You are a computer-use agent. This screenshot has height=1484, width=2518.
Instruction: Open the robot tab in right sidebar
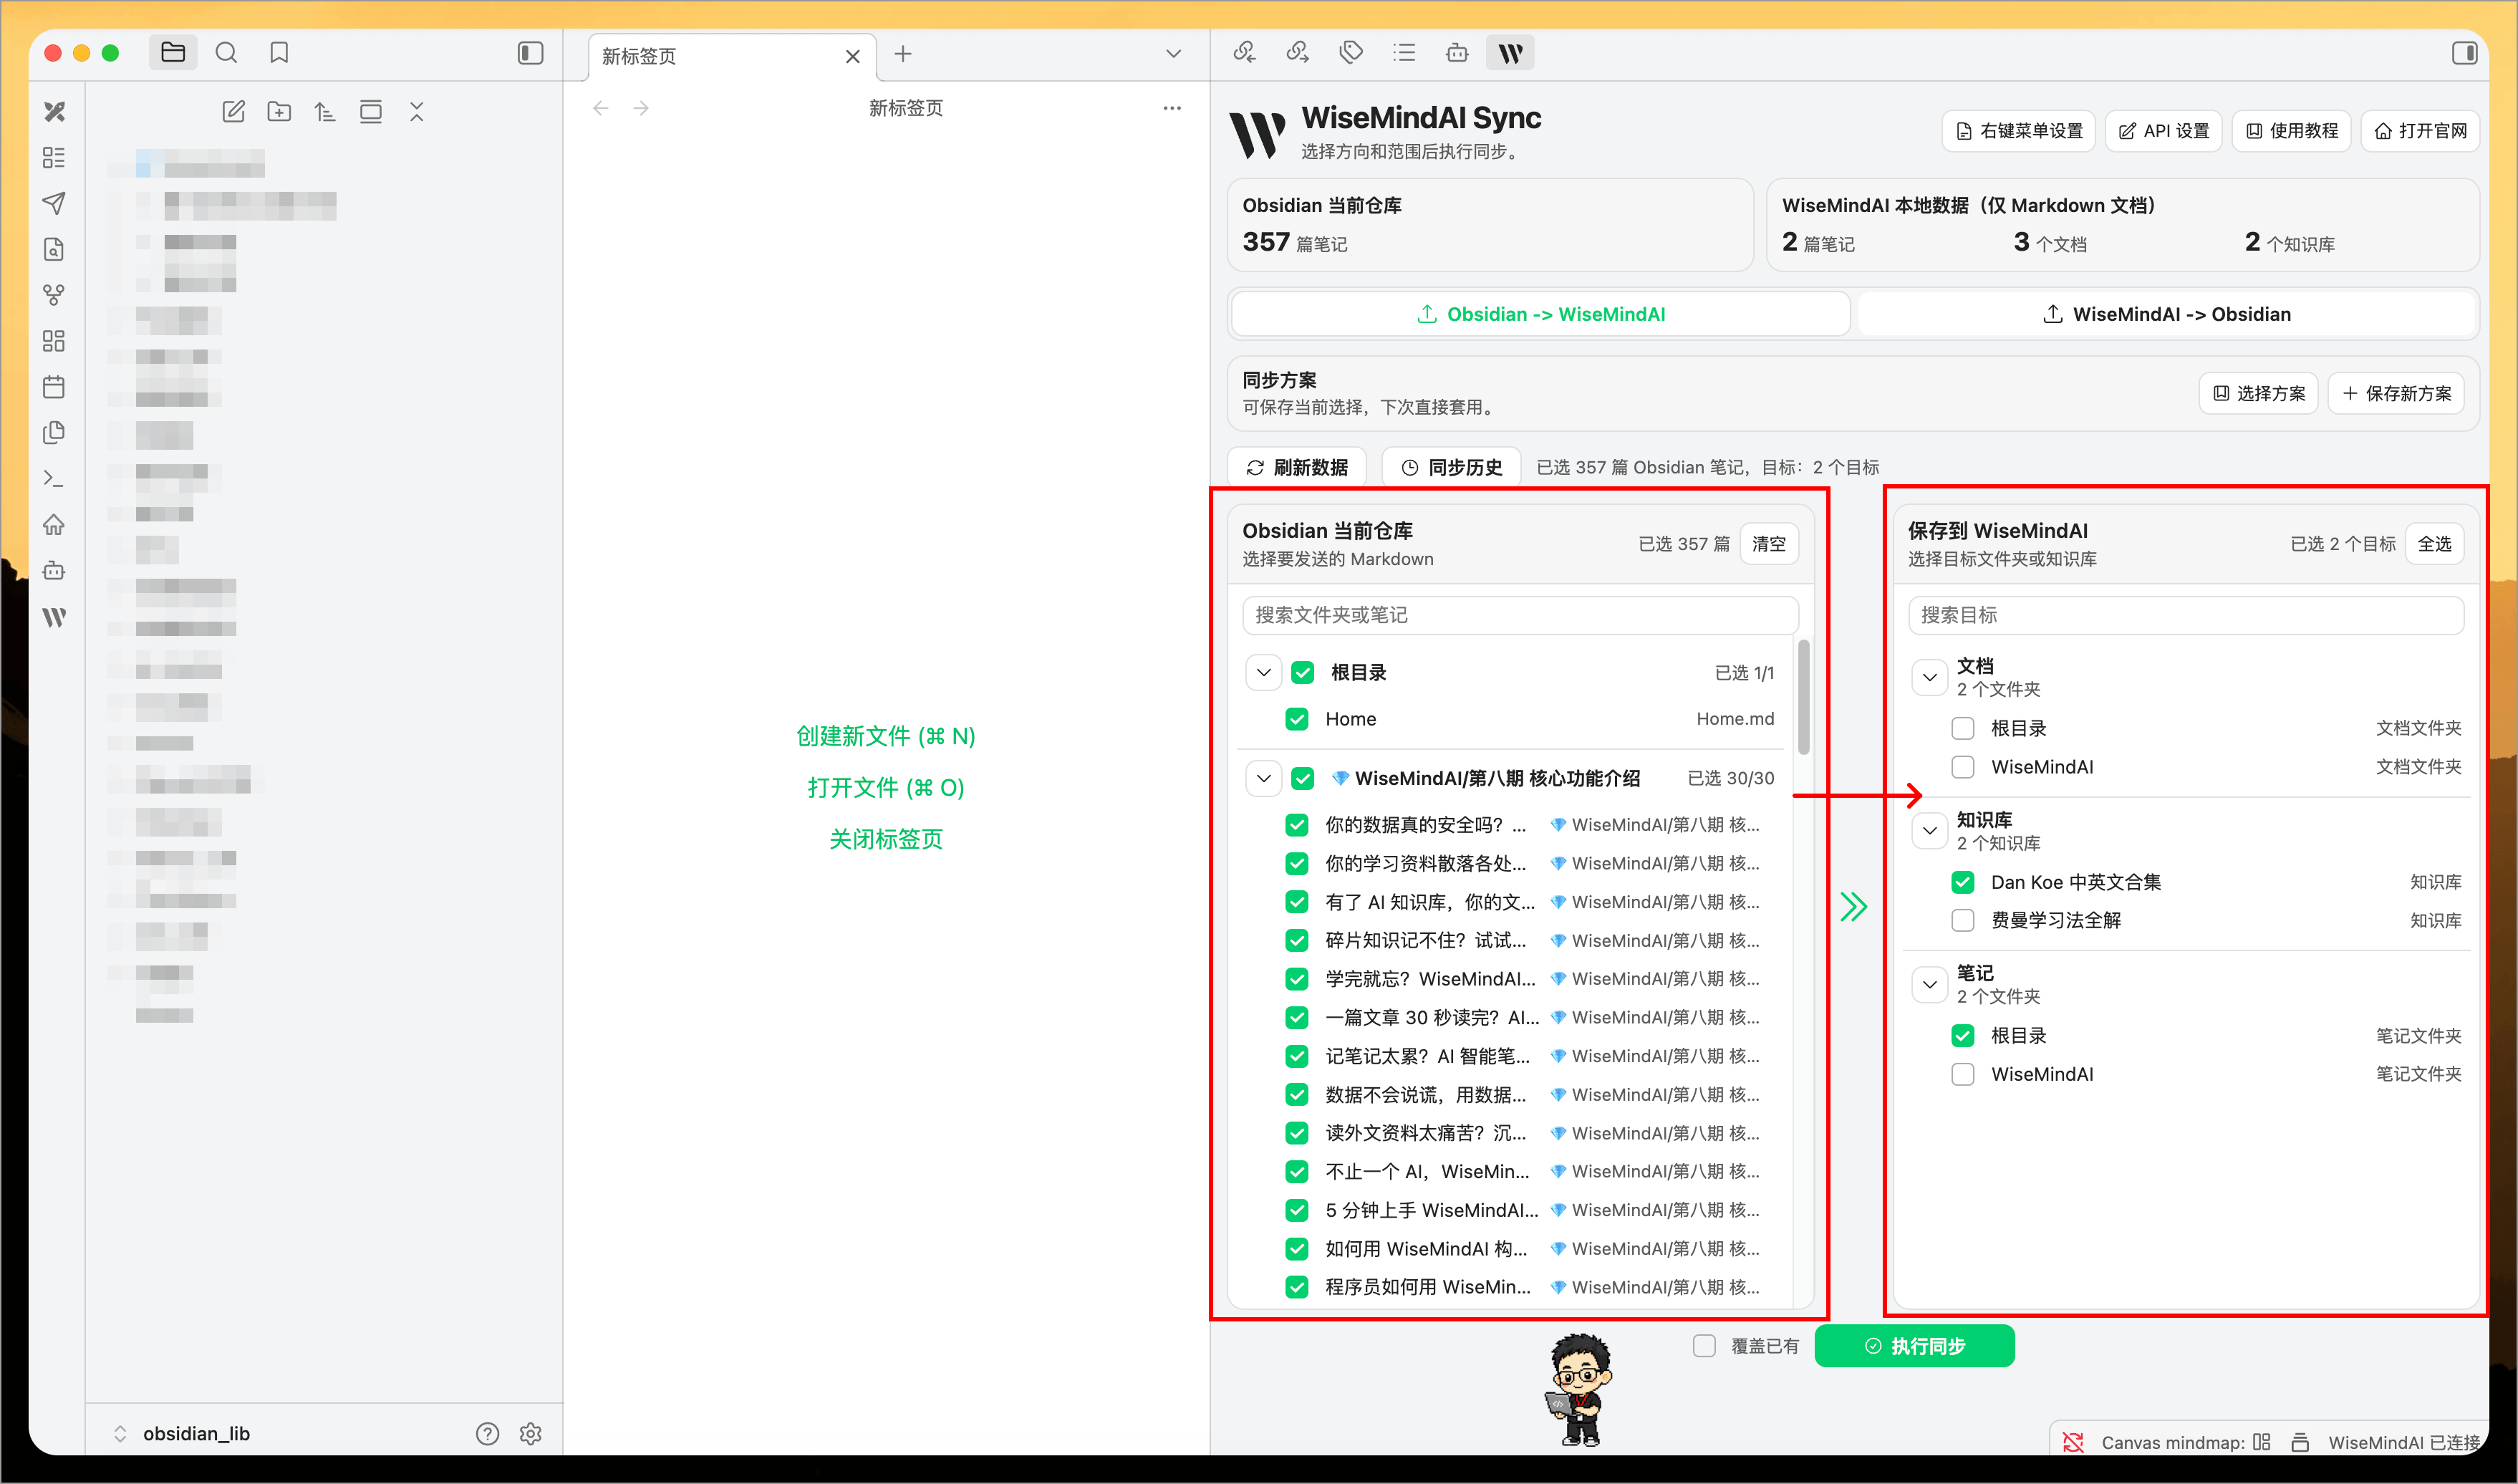1457,53
